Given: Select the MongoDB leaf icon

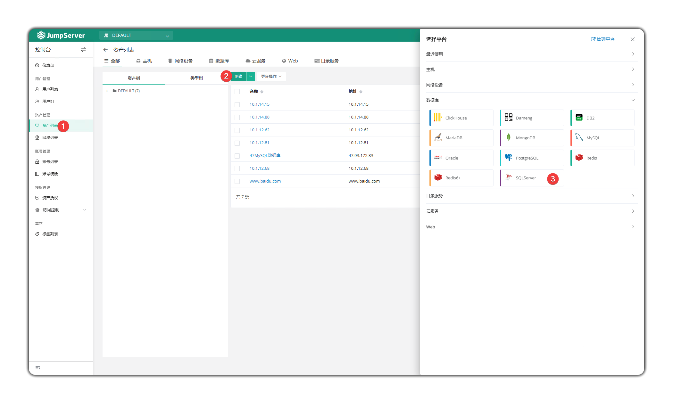Looking at the screenshot, I should pos(508,137).
